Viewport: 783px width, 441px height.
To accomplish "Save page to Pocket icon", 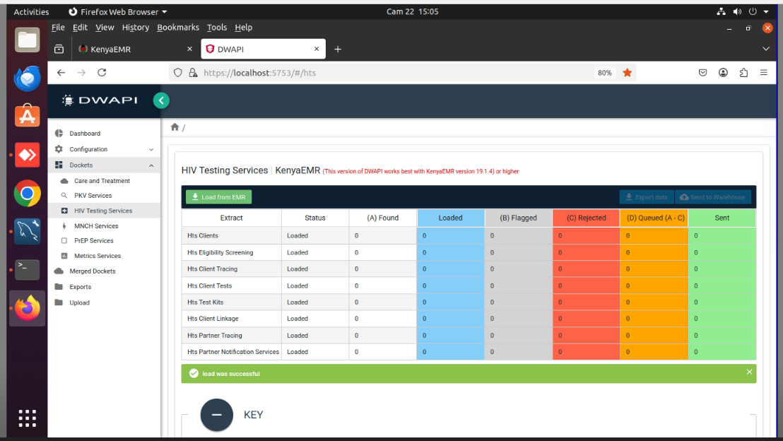I will point(702,73).
